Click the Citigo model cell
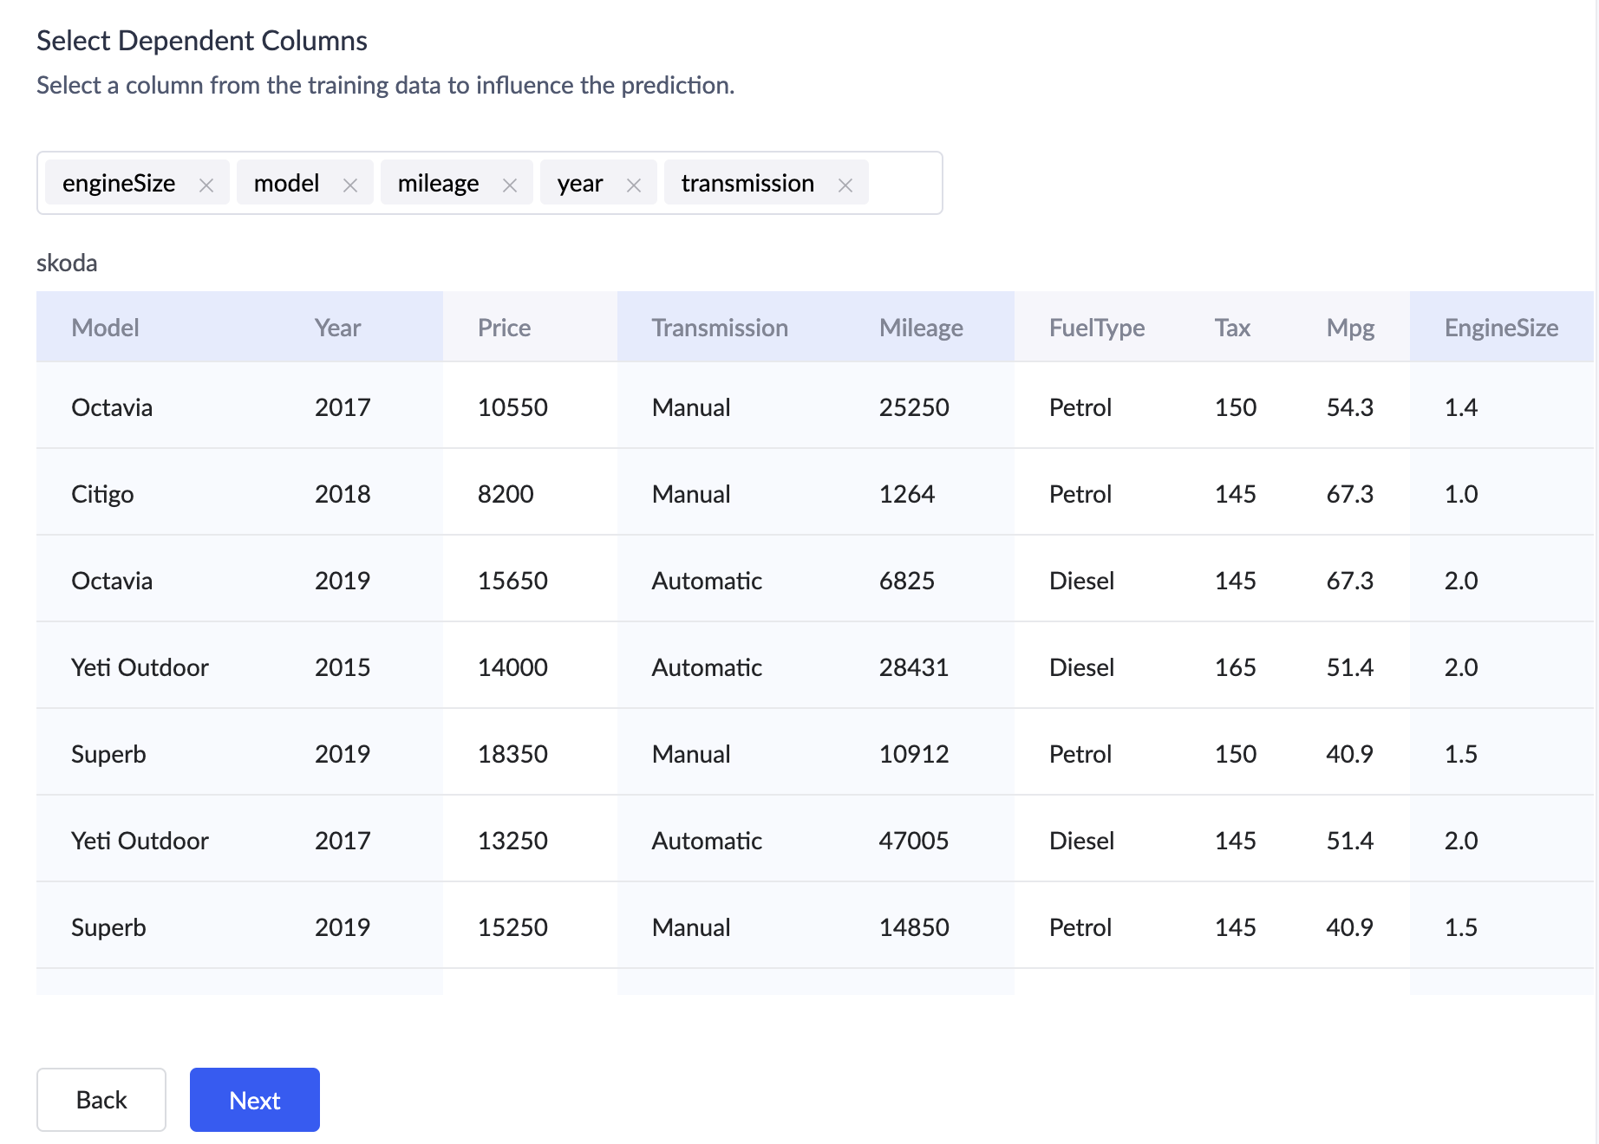The height and width of the screenshot is (1144, 1599). tap(102, 494)
